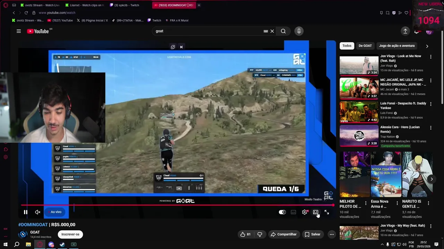The height and width of the screenshot is (249, 444).
Task: Share the video via Compartilhar
Action: pyautogui.click(x=284, y=234)
